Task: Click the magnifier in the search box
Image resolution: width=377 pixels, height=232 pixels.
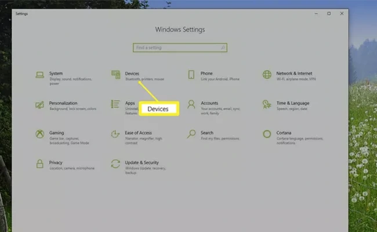Action: point(223,48)
